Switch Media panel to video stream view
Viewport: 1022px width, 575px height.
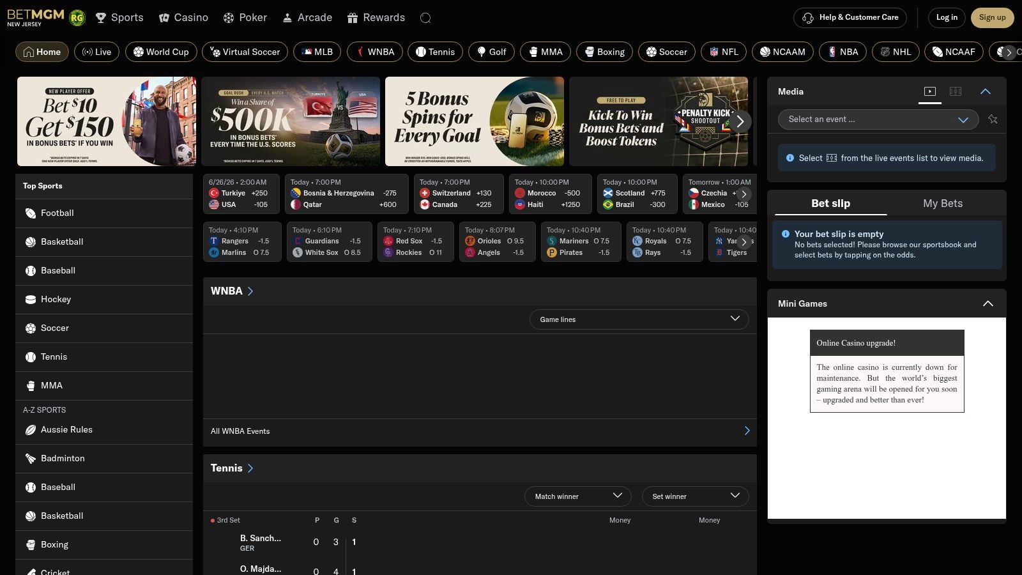pyautogui.click(x=930, y=91)
